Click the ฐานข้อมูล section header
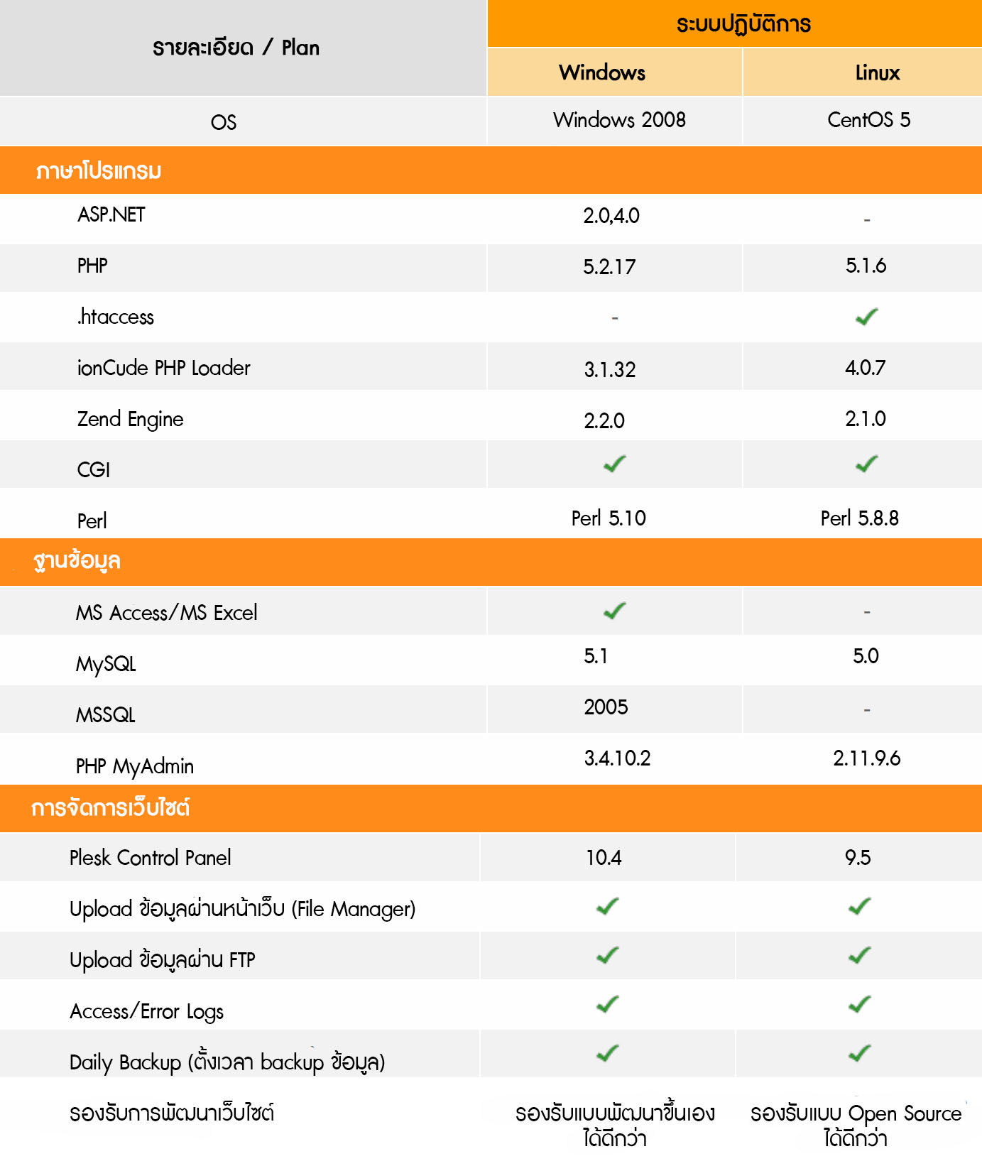 click(77, 561)
